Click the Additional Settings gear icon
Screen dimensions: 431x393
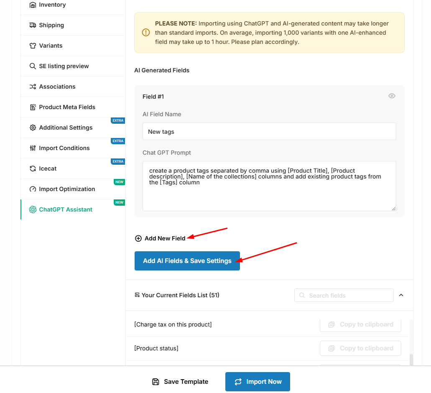tap(33, 128)
